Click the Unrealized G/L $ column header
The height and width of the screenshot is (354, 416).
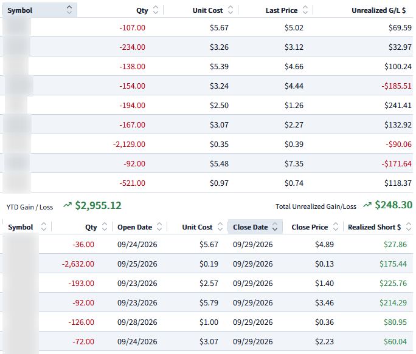378,10
